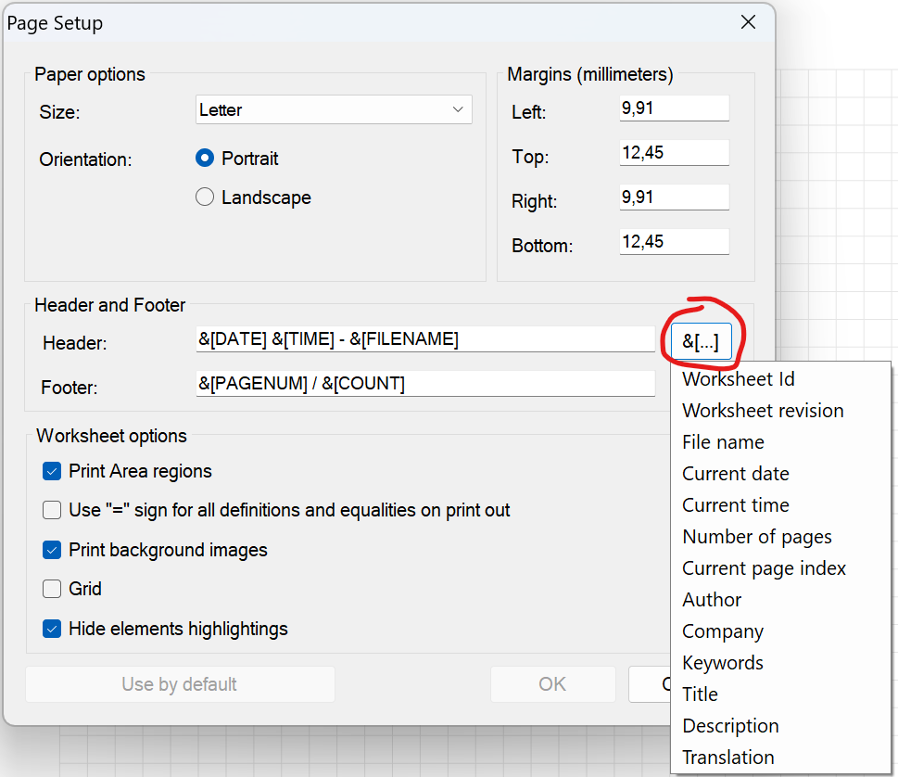Insert File name from the menu
898x777 pixels.
click(x=723, y=442)
